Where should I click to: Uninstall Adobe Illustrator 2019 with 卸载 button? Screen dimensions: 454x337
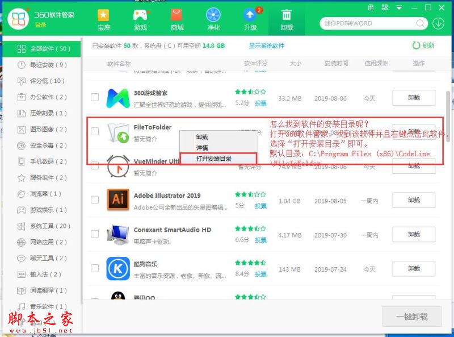pos(414,201)
